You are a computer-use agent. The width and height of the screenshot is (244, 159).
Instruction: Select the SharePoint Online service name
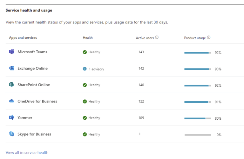pyautogui.click(x=34, y=85)
